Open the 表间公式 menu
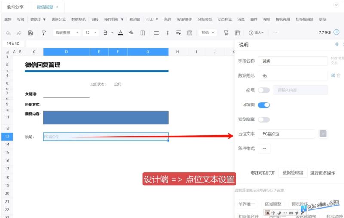Viewport: 344px width, 218px height. [x=58, y=19]
